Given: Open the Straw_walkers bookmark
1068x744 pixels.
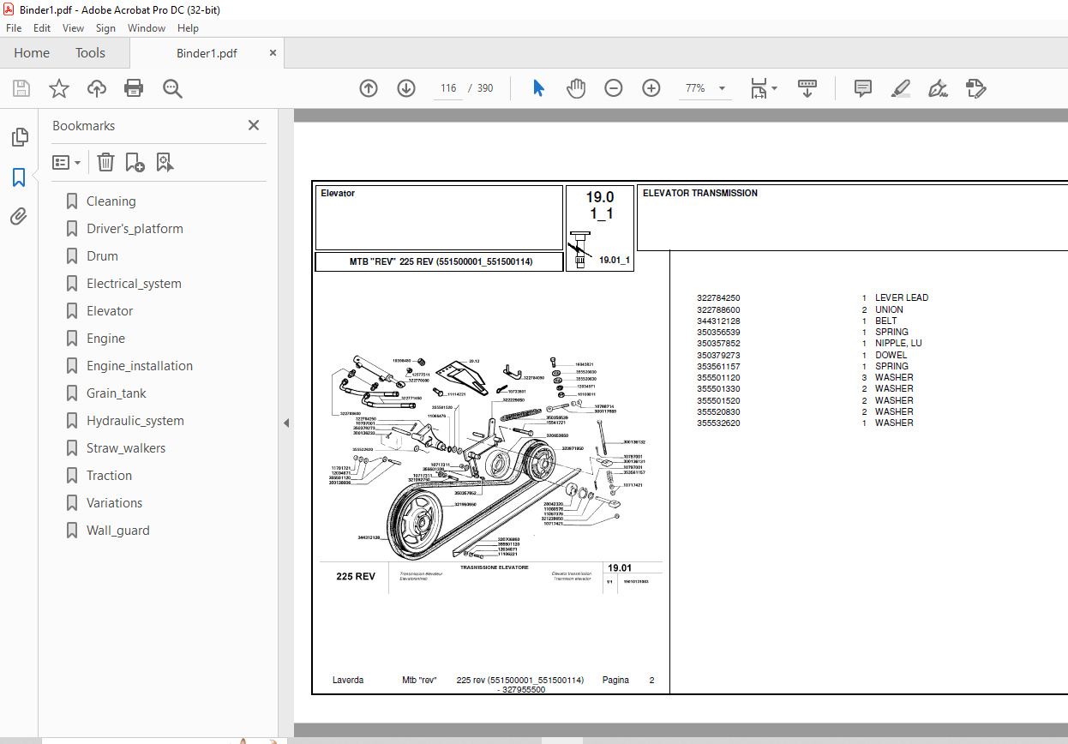Looking at the screenshot, I should point(126,448).
